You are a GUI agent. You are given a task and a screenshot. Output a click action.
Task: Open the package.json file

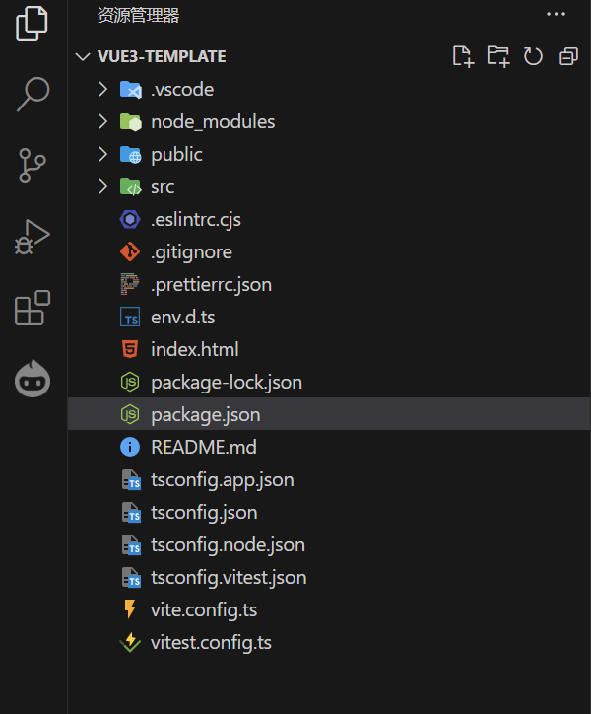tap(205, 415)
